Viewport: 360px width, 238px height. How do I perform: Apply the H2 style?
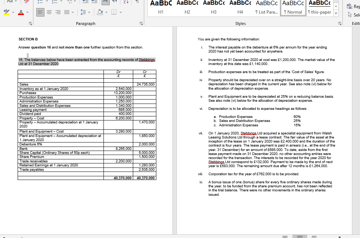(x=187, y=7)
